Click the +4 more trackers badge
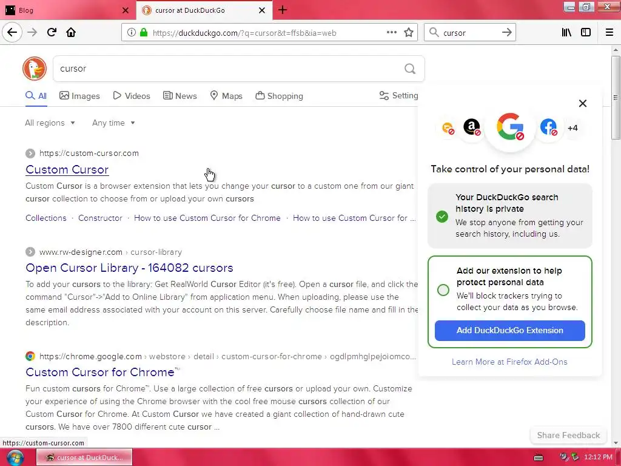The width and height of the screenshot is (621, 466). tap(572, 128)
